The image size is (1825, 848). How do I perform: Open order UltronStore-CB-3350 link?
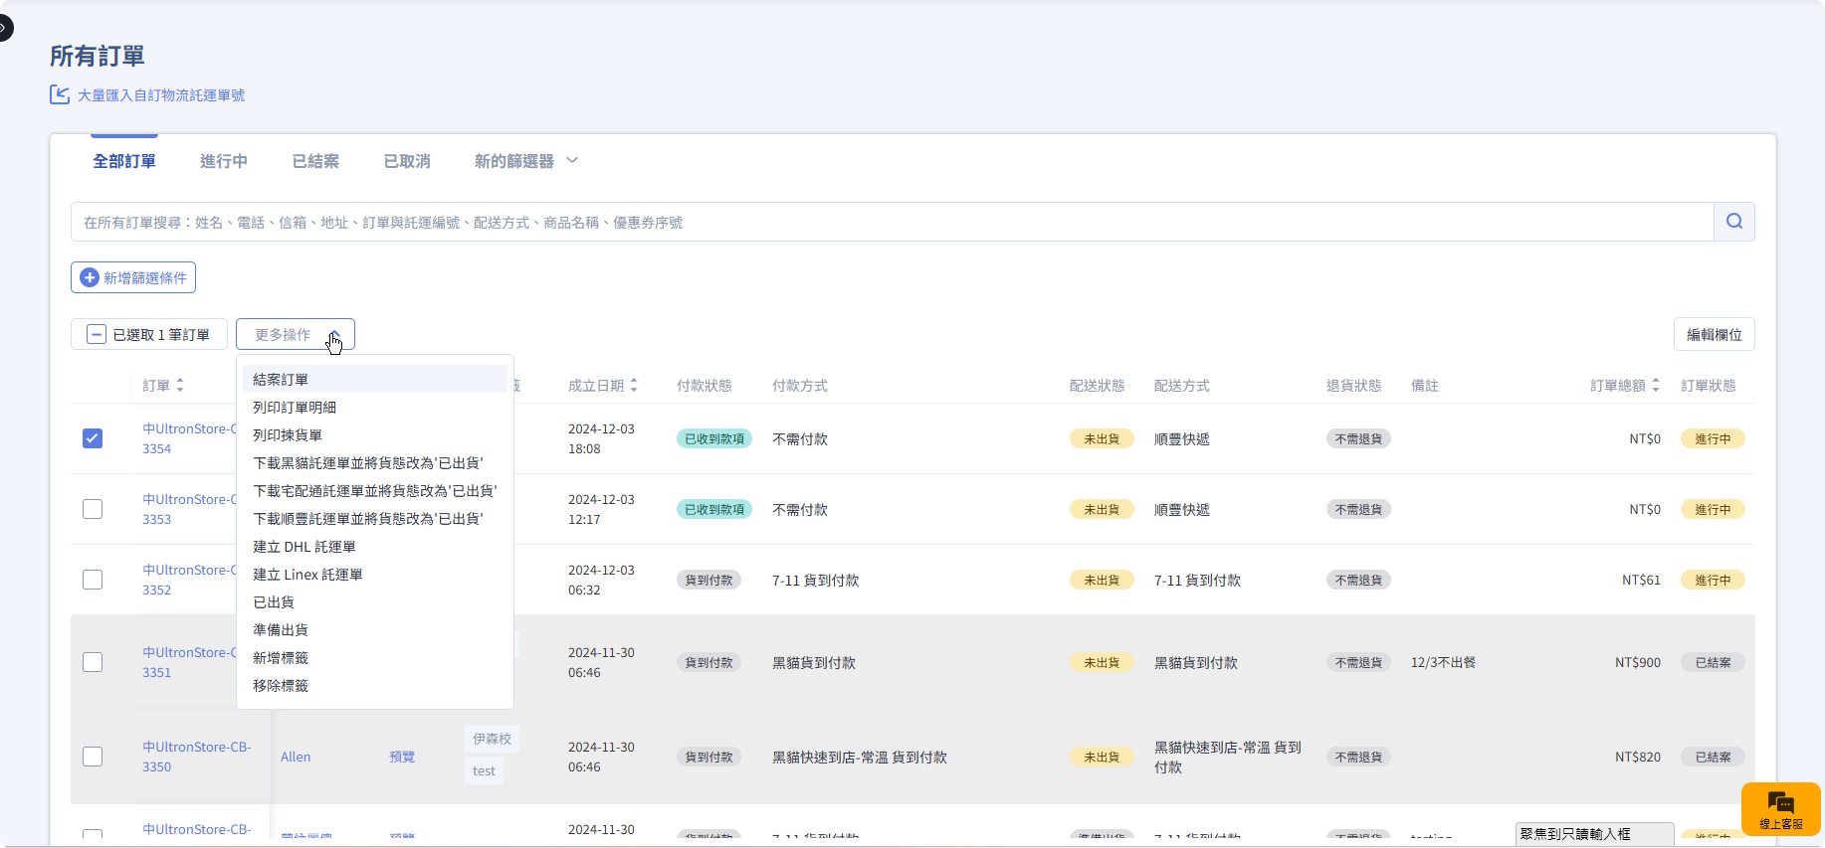point(197,757)
